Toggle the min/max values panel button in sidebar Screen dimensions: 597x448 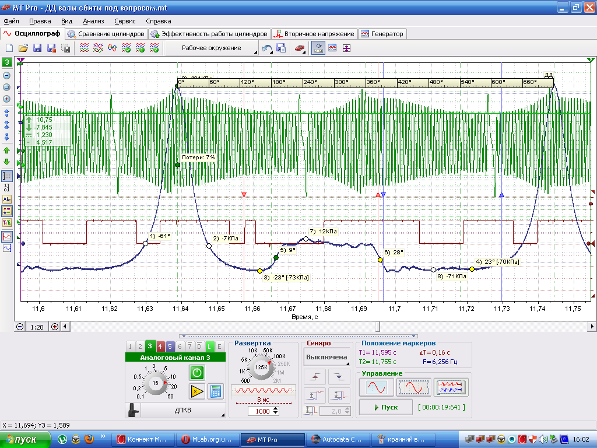(7, 211)
